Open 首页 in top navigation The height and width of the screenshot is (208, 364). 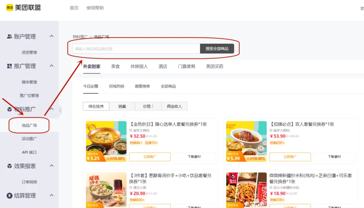tap(74, 8)
